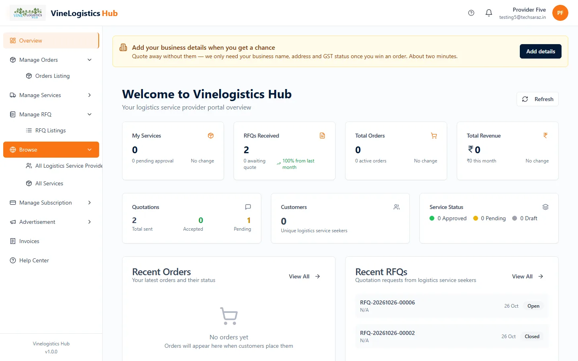
Task: Click the RFQs Received document icon
Action: [322, 136]
